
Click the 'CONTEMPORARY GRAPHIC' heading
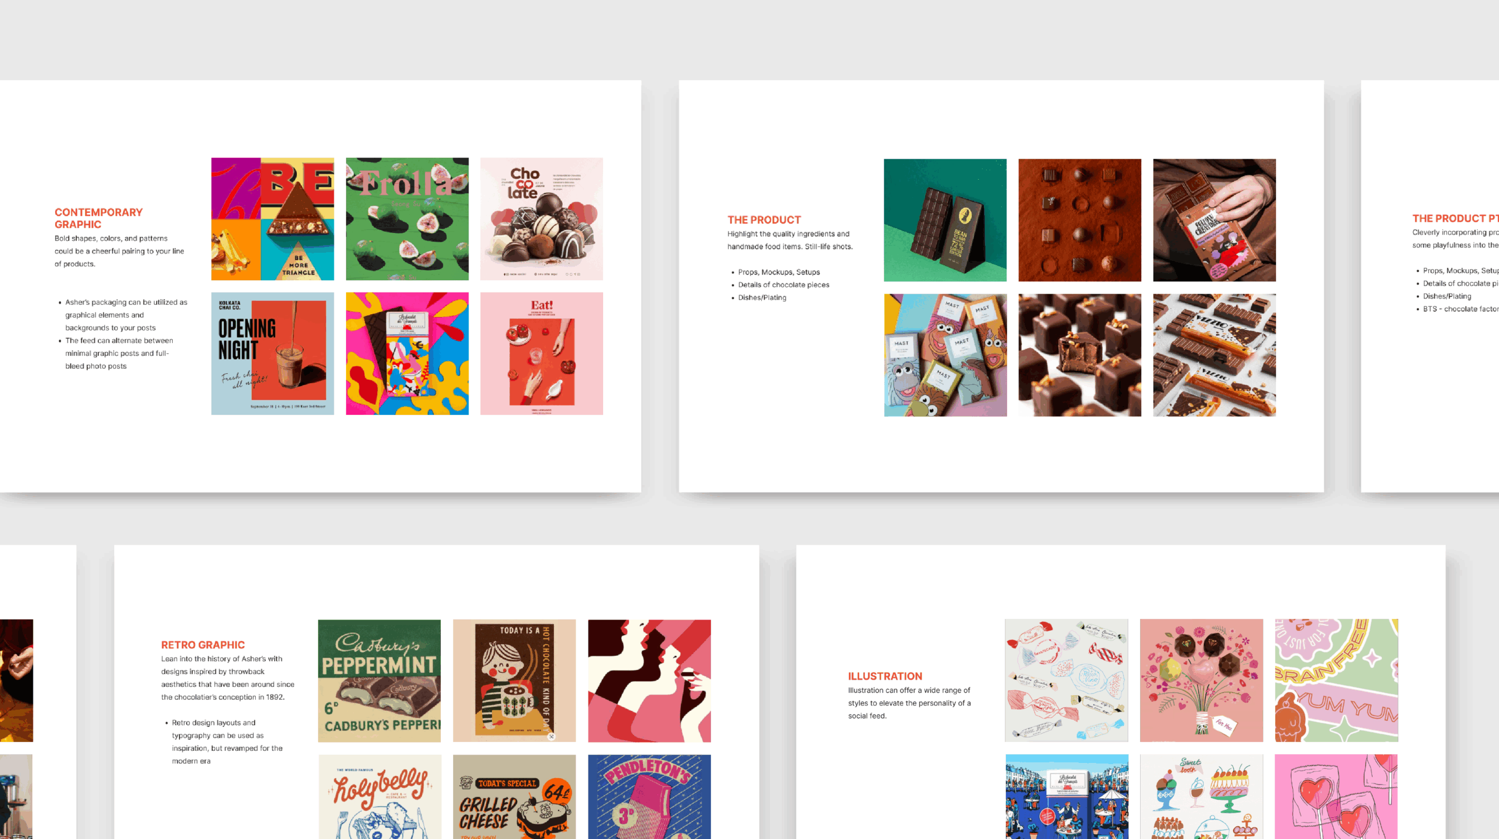click(98, 218)
